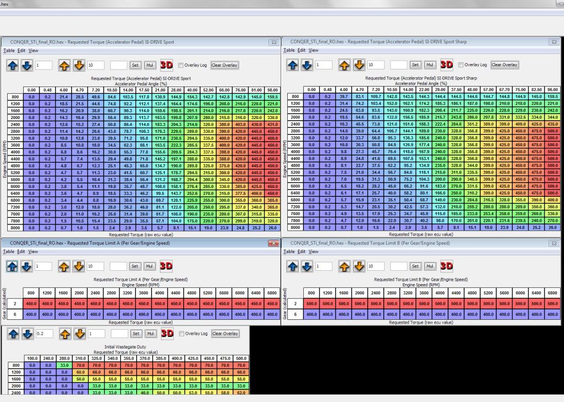Screen dimensions: 564x402
Task: Click orange down arrow in Wastegate Duty toolbar
Action: 79,334
